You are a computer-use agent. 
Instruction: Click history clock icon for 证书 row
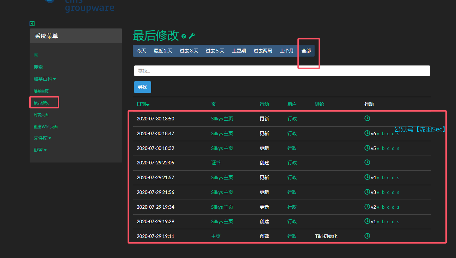367,163
